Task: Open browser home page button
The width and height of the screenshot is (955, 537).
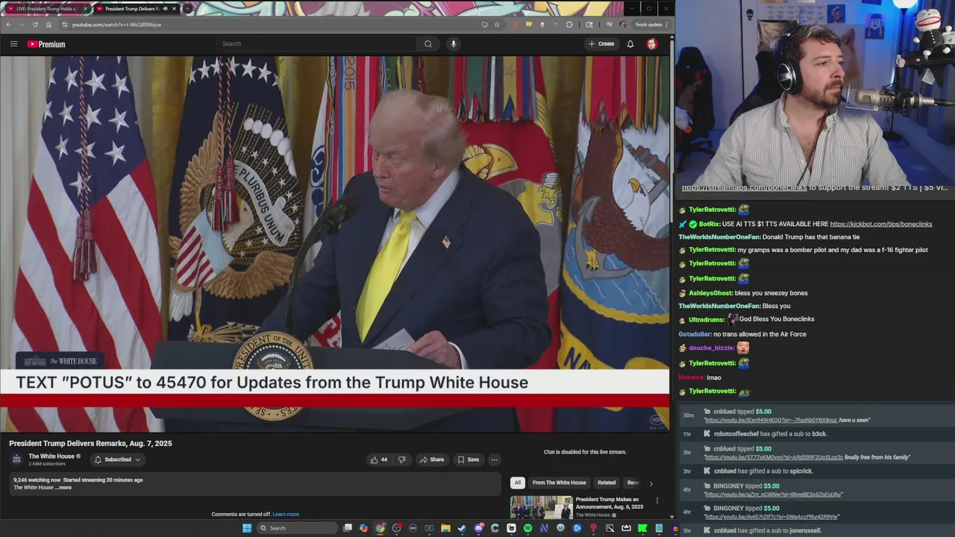Action: click(48, 25)
